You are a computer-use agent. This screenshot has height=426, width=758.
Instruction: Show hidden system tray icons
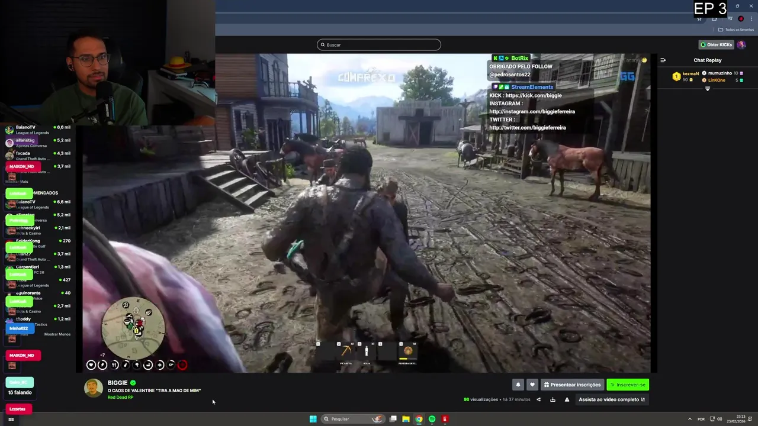tap(689, 419)
